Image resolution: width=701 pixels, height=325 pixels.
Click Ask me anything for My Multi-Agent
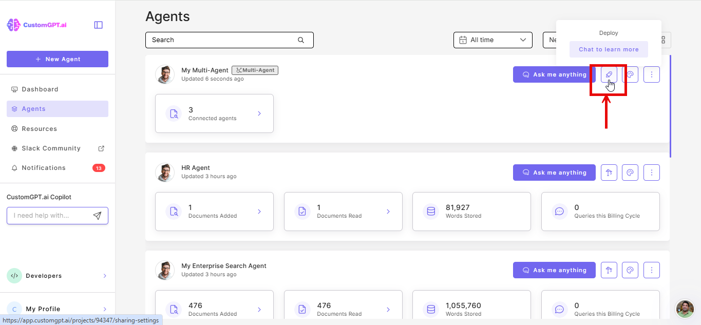(554, 74)
